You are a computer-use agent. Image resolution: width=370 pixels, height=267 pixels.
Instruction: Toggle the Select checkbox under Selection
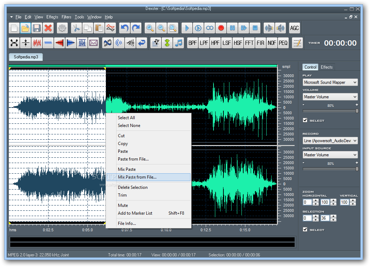click(x=305, y=230)
